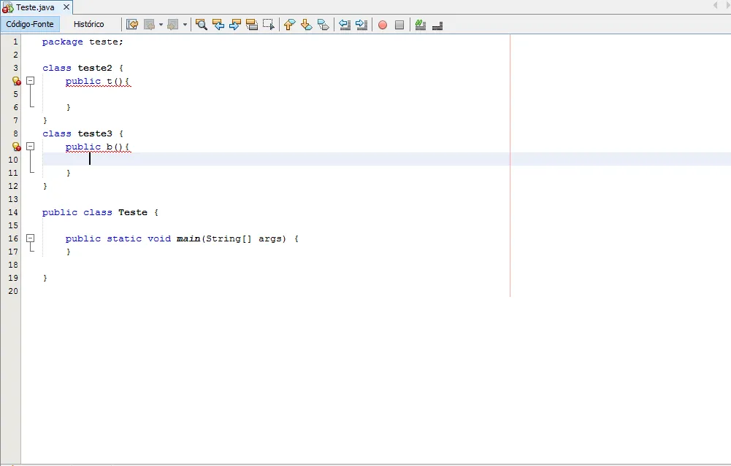
Task: Toggle a bookmark on the current line
Action: (323, 25)
